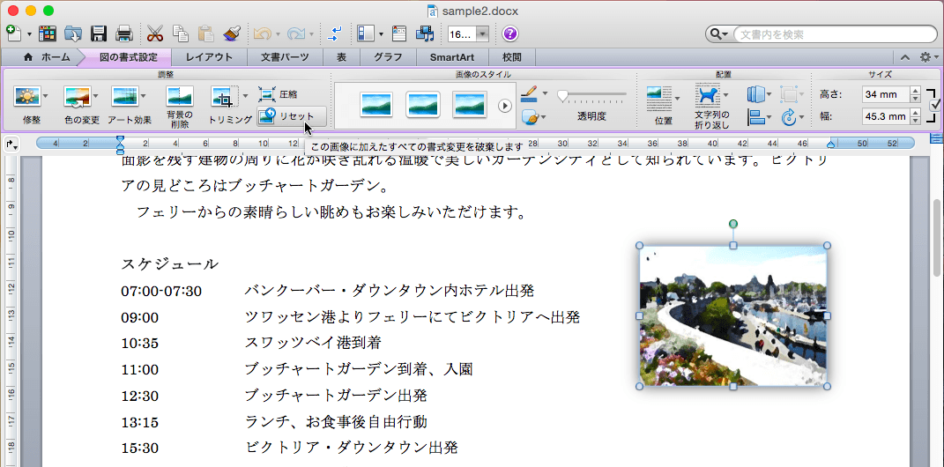
Task: Open the rotate picture icon
Action: 792,116
